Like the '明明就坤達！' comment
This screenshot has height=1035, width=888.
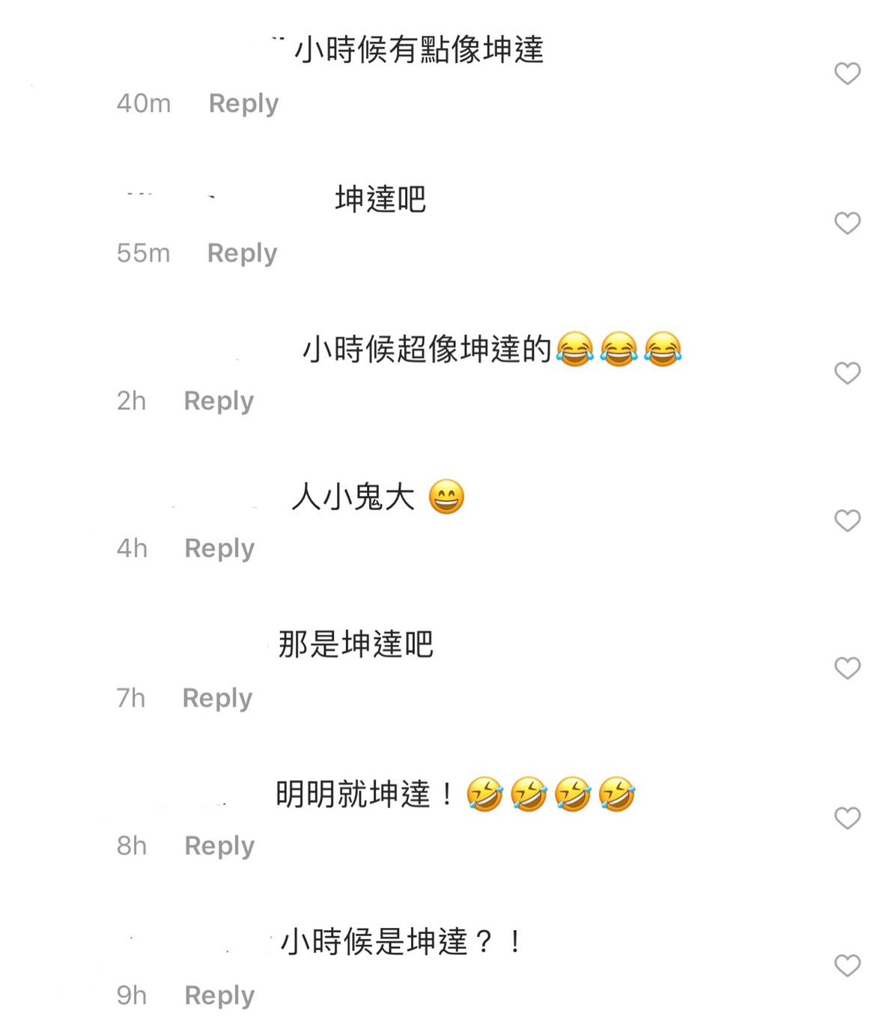(x=847, y=818)
